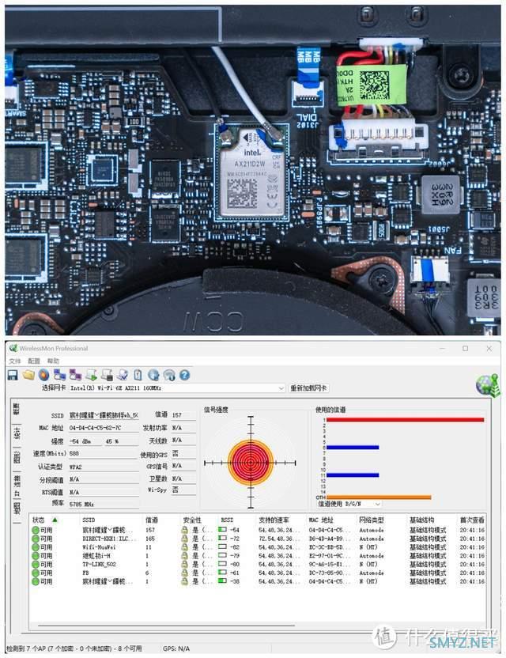
Task: Click the 速度(Mbits) field value
Action: tap(104, 453)
